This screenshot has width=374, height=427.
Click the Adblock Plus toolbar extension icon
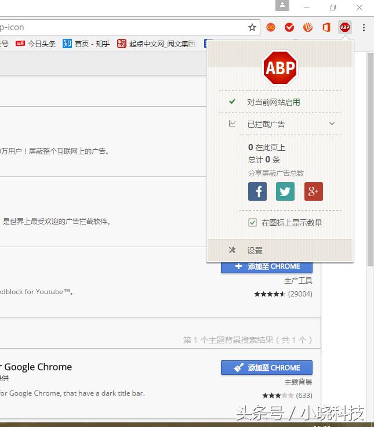tap(345, 27)
